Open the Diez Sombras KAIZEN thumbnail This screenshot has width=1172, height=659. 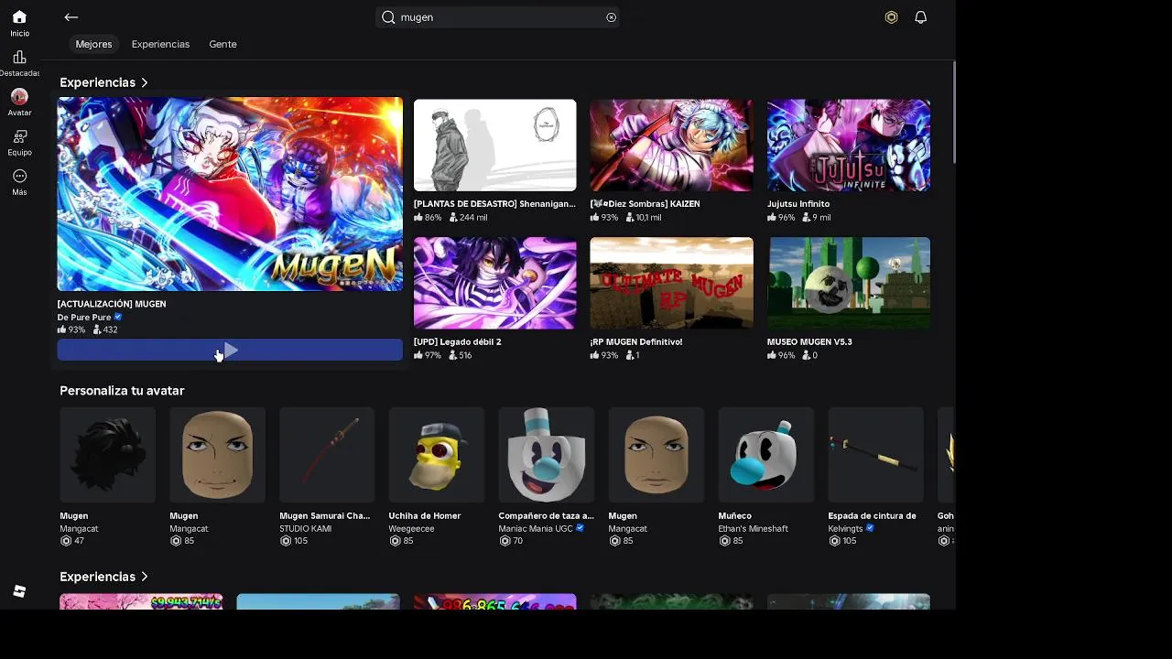671,146
